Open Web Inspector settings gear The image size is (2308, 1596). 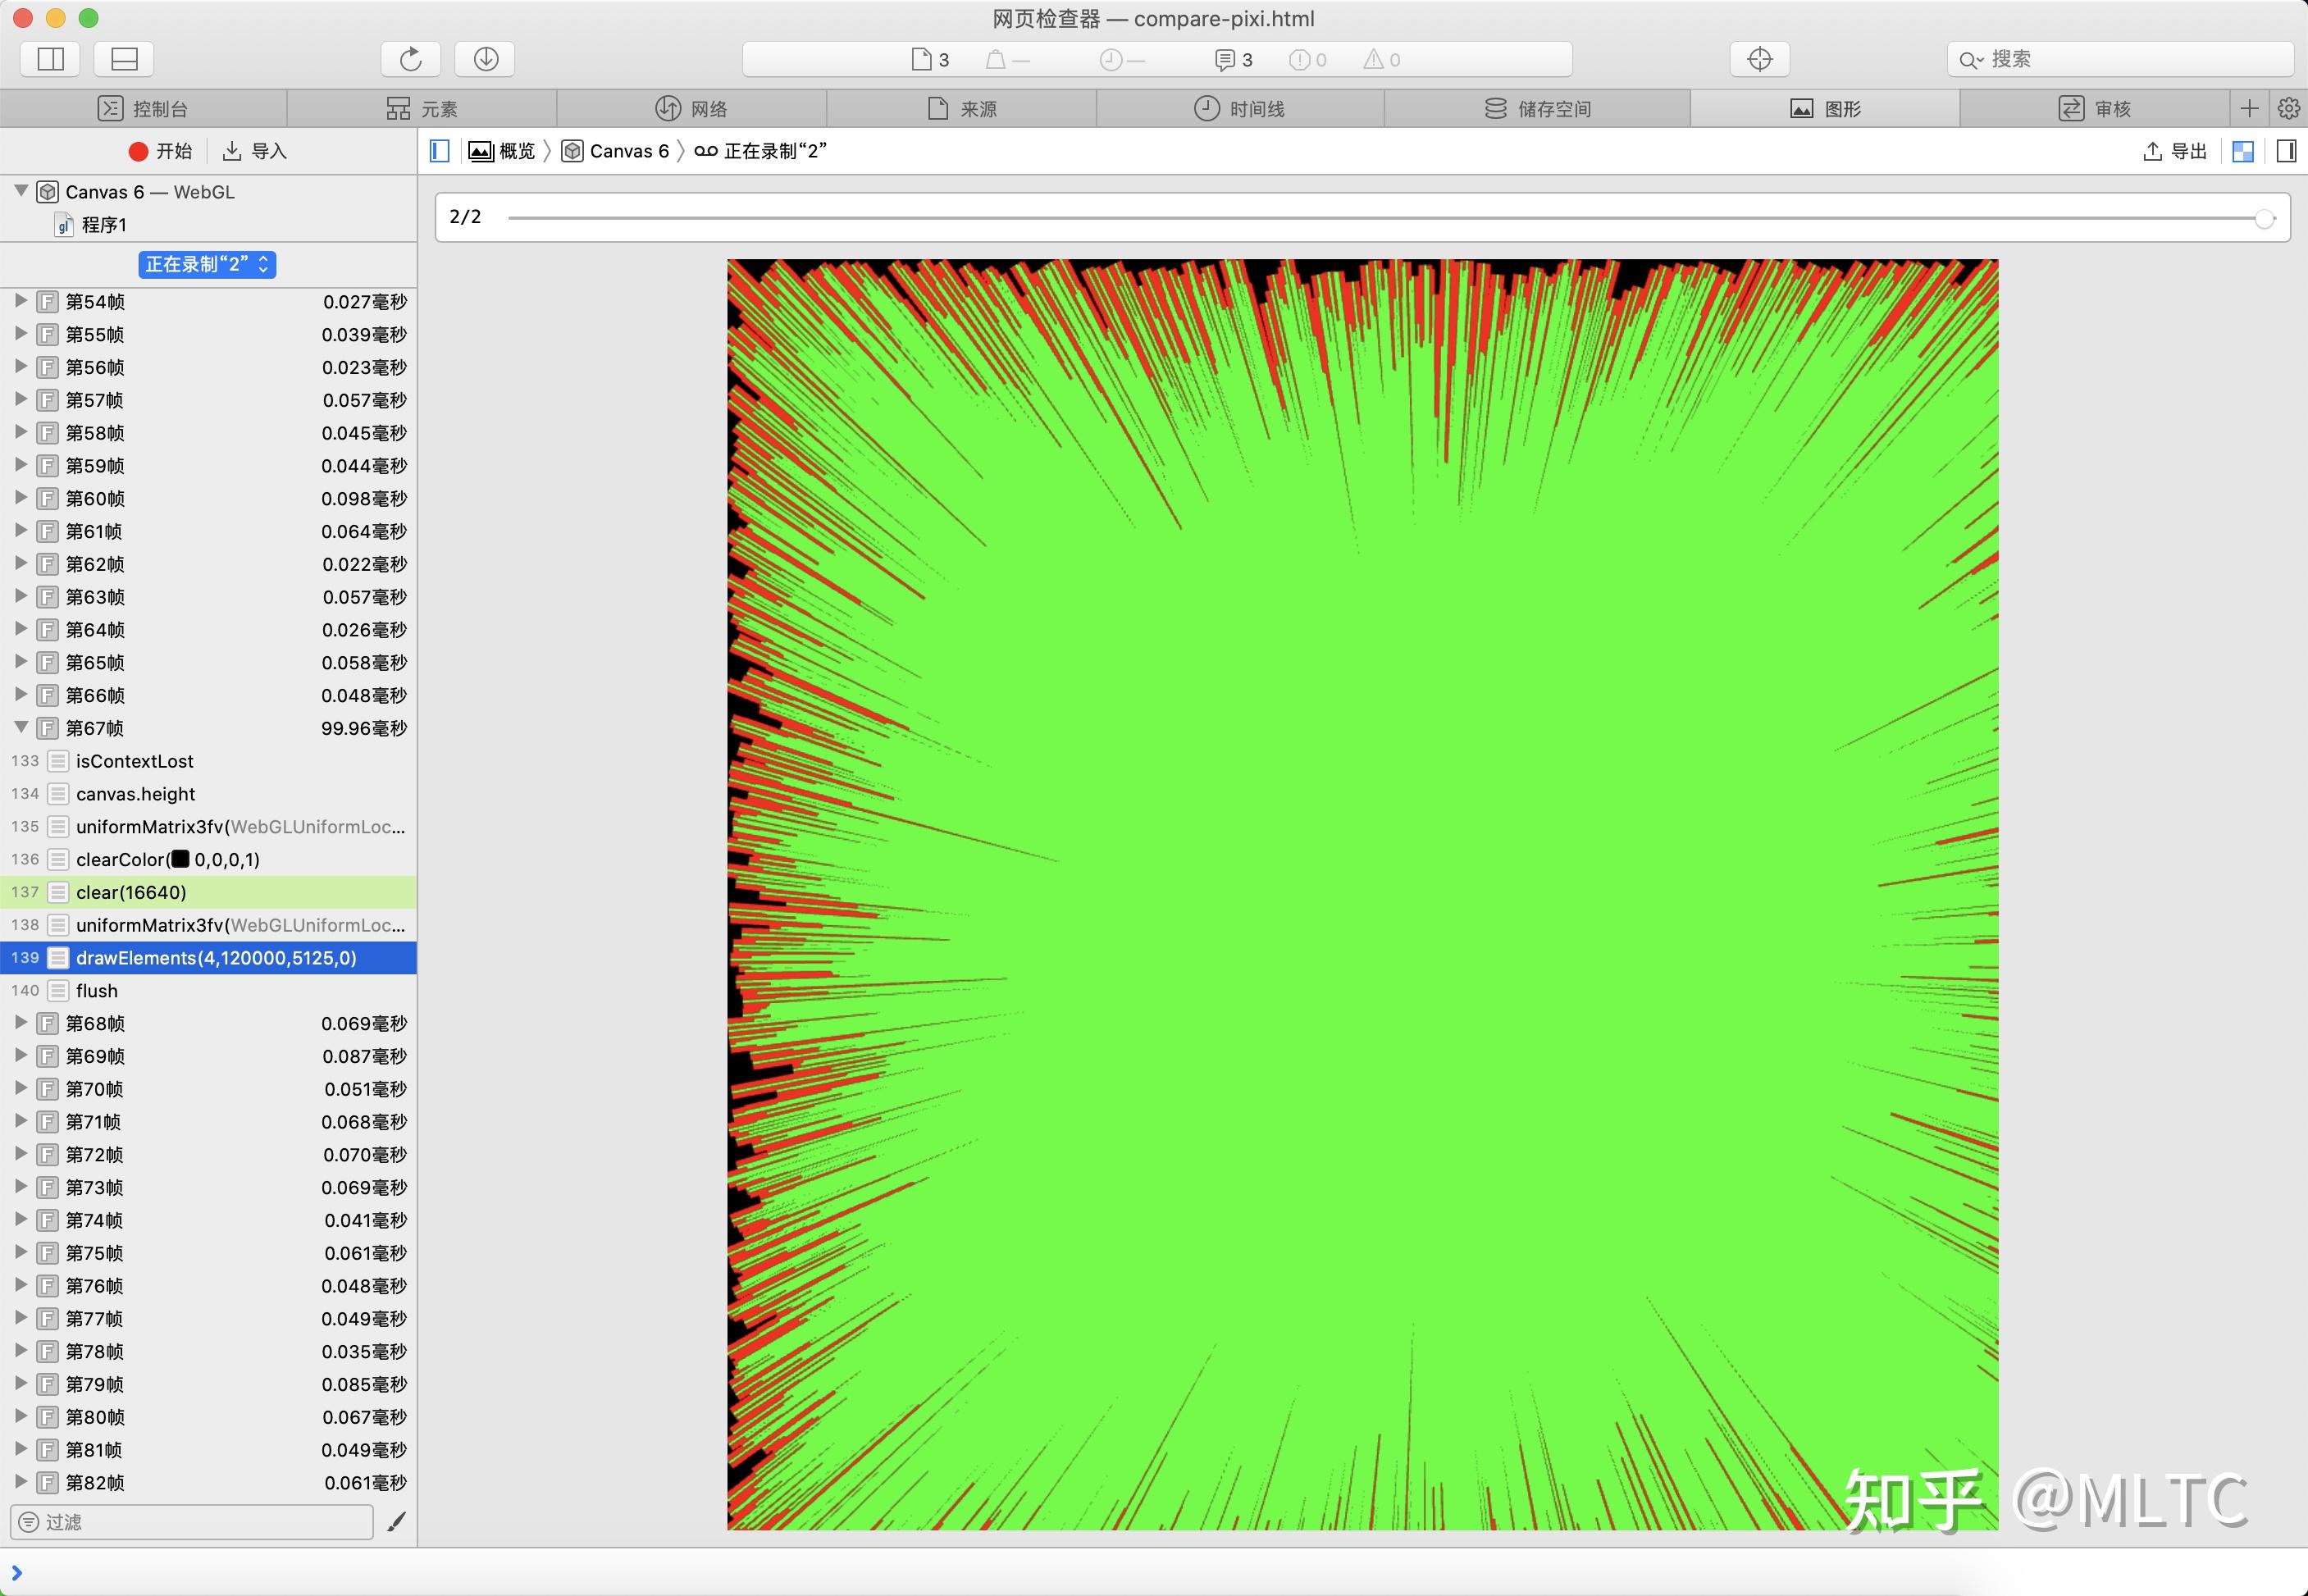tap(2288, 108)
